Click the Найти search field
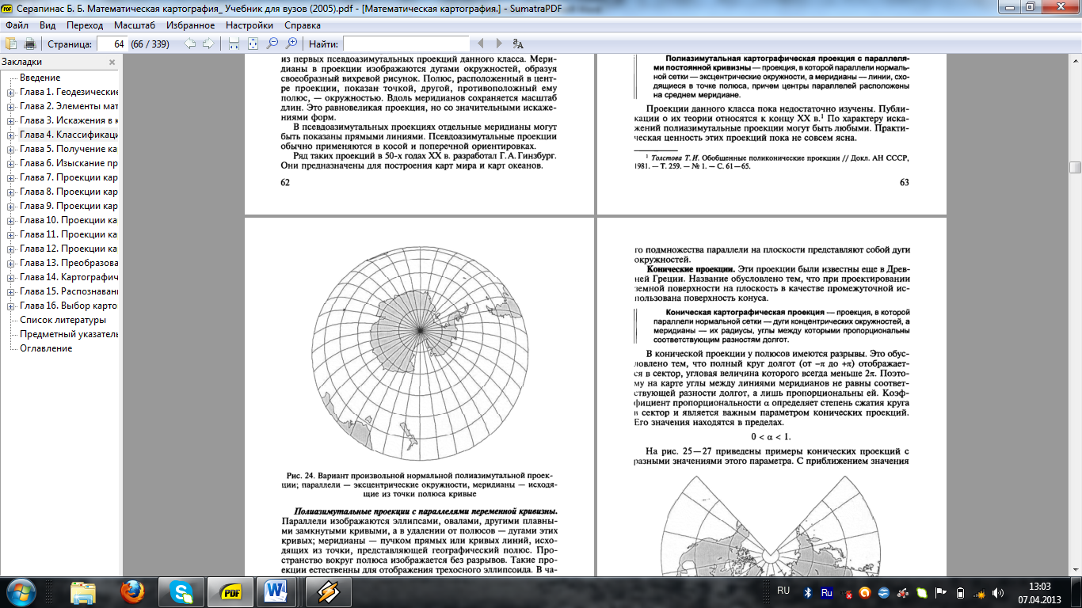Viewport: 1082px width, 608px height. (406, 44)
